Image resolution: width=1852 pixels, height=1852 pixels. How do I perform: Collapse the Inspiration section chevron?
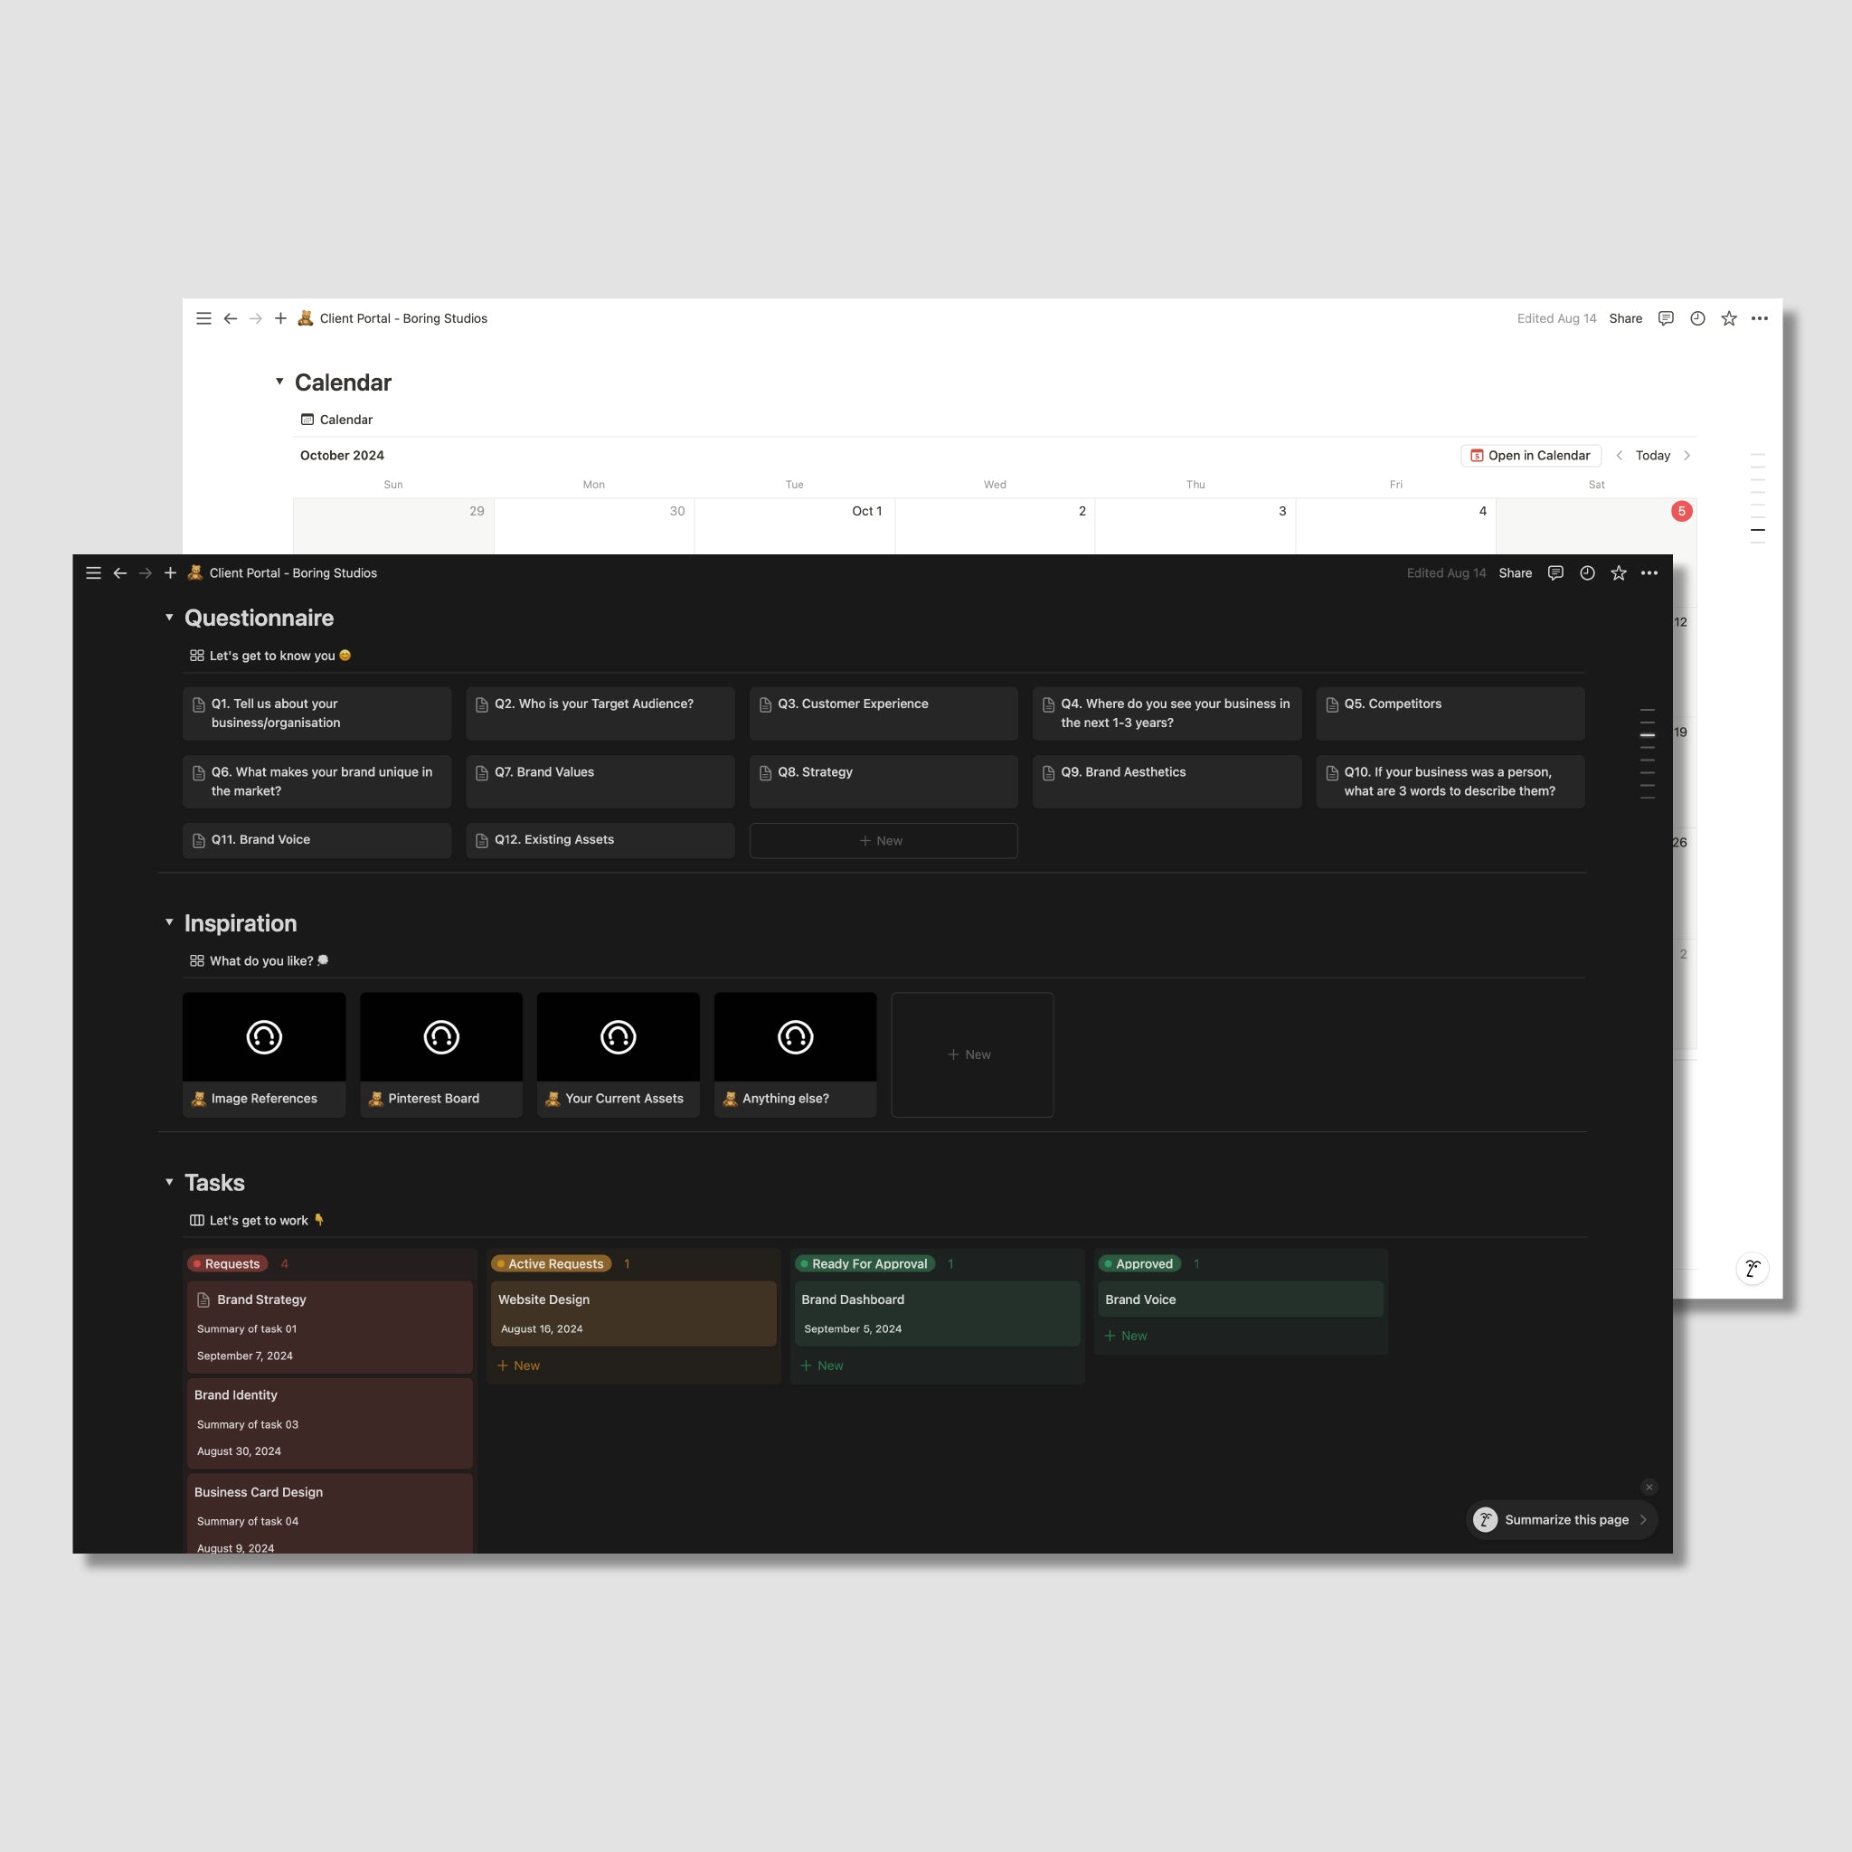click(x=168, y=922)
